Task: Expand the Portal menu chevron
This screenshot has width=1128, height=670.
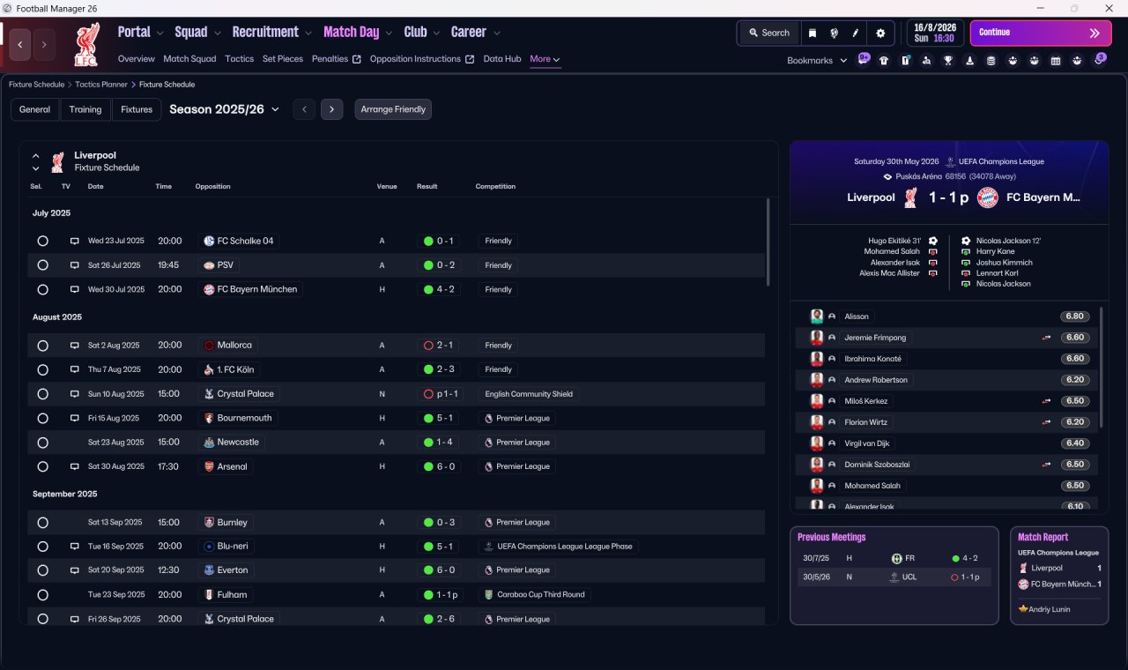Action: [x=160, y=33]
